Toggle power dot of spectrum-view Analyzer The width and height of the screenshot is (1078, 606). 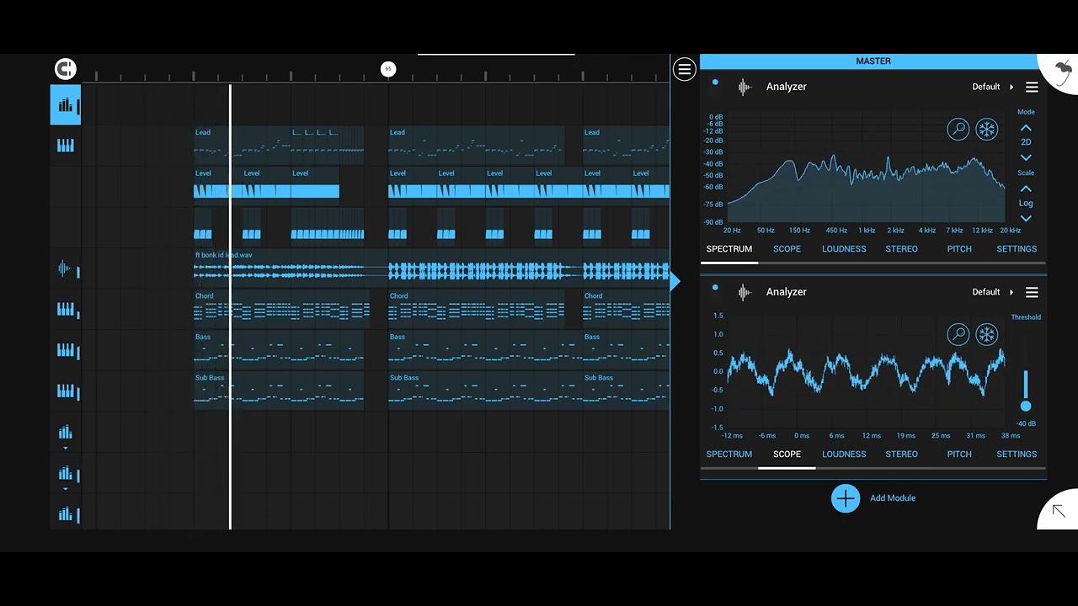[x=715, y=82]
